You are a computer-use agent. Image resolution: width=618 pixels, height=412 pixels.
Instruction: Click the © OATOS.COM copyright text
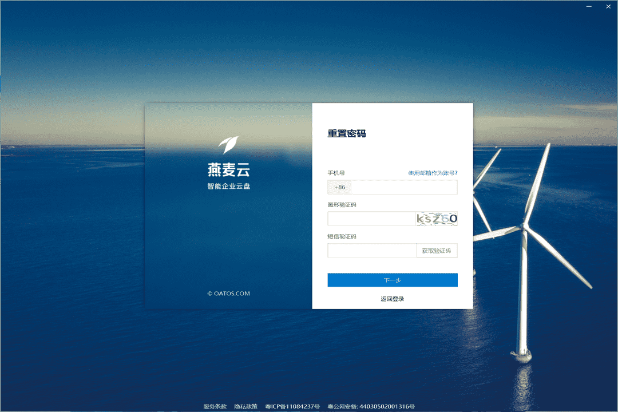pyautogui.click(x=228, y=292)
